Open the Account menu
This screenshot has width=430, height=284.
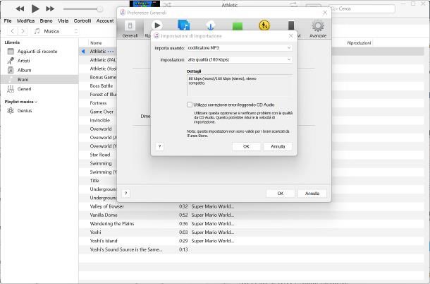point(105,21)
